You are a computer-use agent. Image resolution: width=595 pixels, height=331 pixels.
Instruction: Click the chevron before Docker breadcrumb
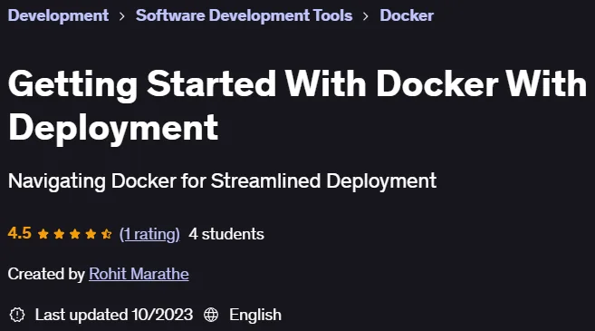click(x=366, y=16)
